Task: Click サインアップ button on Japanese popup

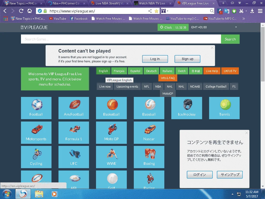Action: 230,175
